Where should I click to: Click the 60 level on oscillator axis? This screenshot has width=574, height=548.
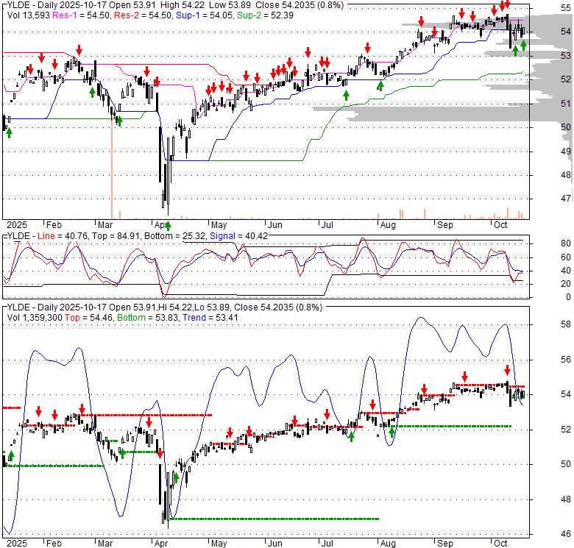click(x=566, y=257)
